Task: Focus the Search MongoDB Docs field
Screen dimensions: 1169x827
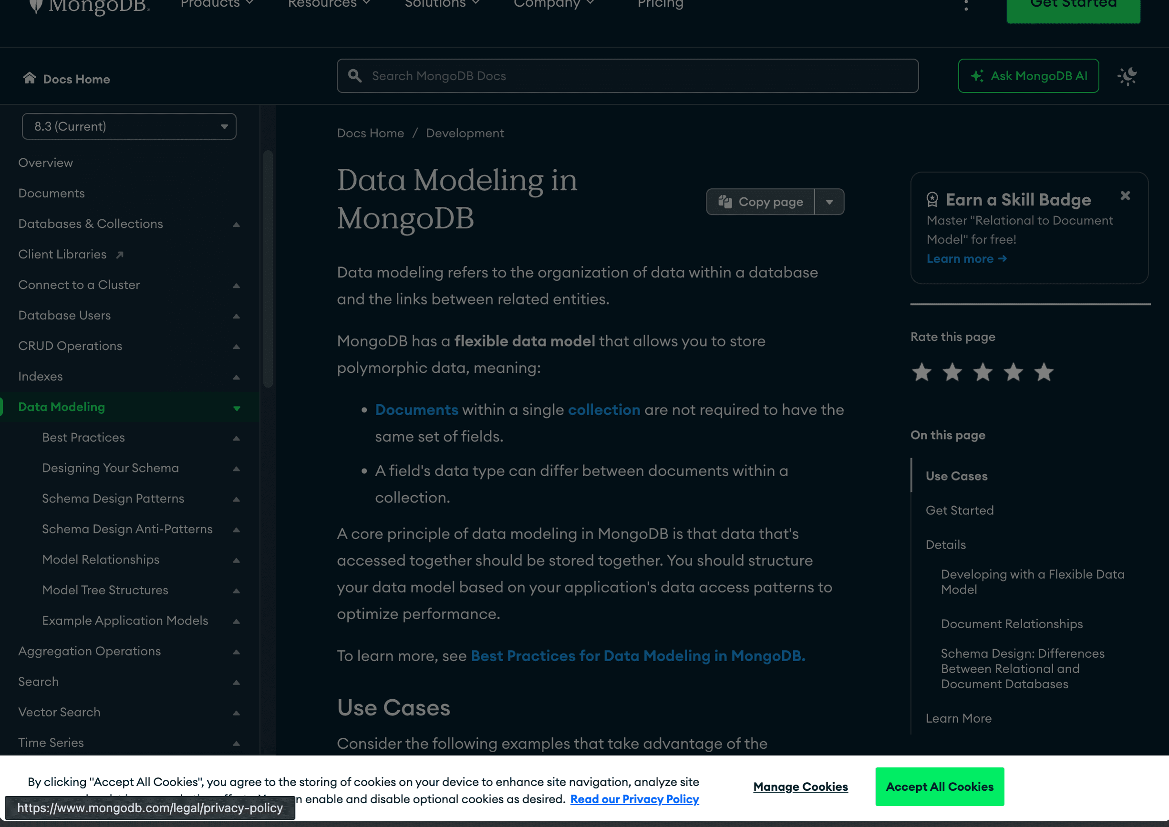Action: point(627,76)
